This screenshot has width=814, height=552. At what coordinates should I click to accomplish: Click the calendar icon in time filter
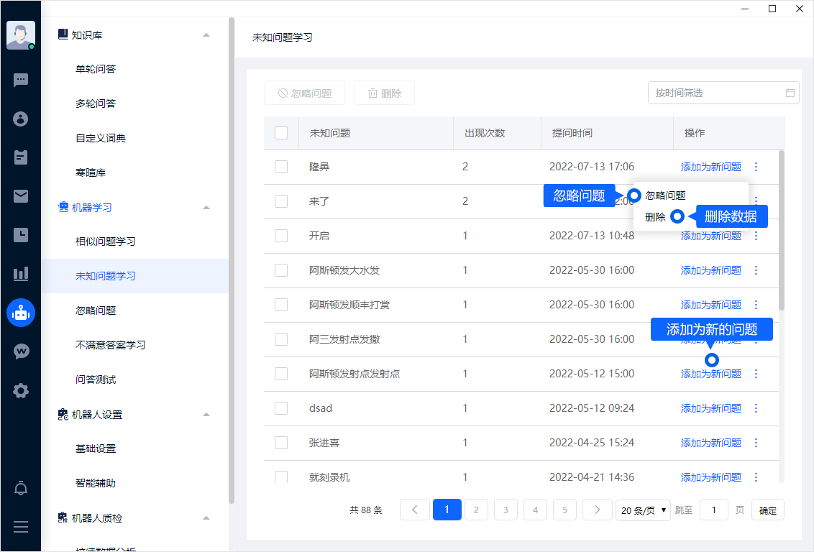coord(790,93)
